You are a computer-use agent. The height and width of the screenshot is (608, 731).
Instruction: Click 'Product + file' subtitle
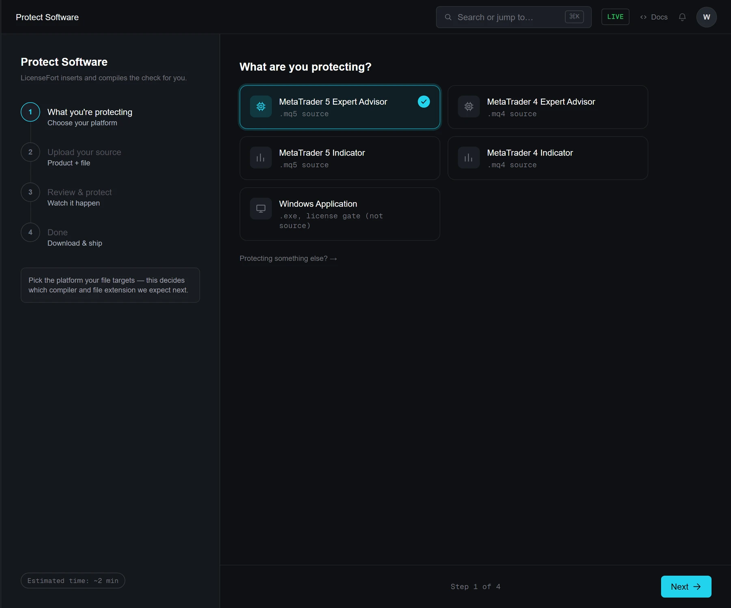(69, 163)
